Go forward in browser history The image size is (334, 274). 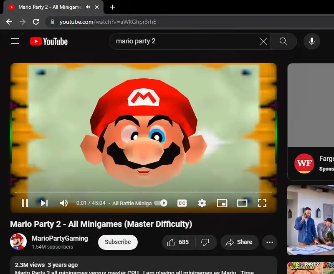23,22
